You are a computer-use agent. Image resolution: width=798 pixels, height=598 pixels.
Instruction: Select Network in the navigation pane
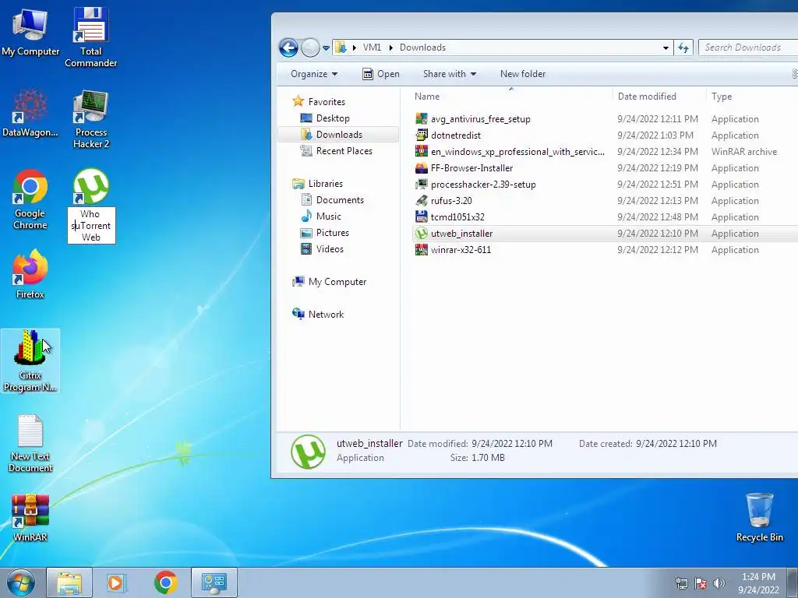click(326, 315)
